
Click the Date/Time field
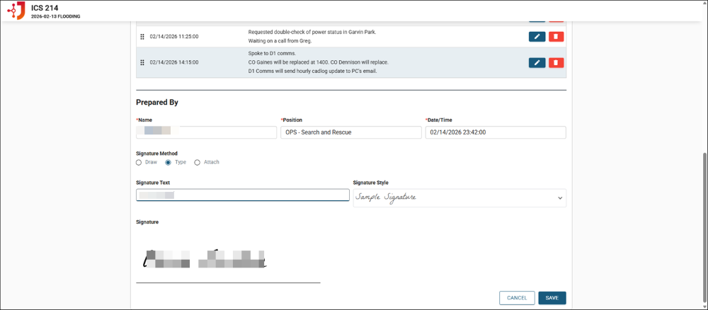[x=495, y=132]
